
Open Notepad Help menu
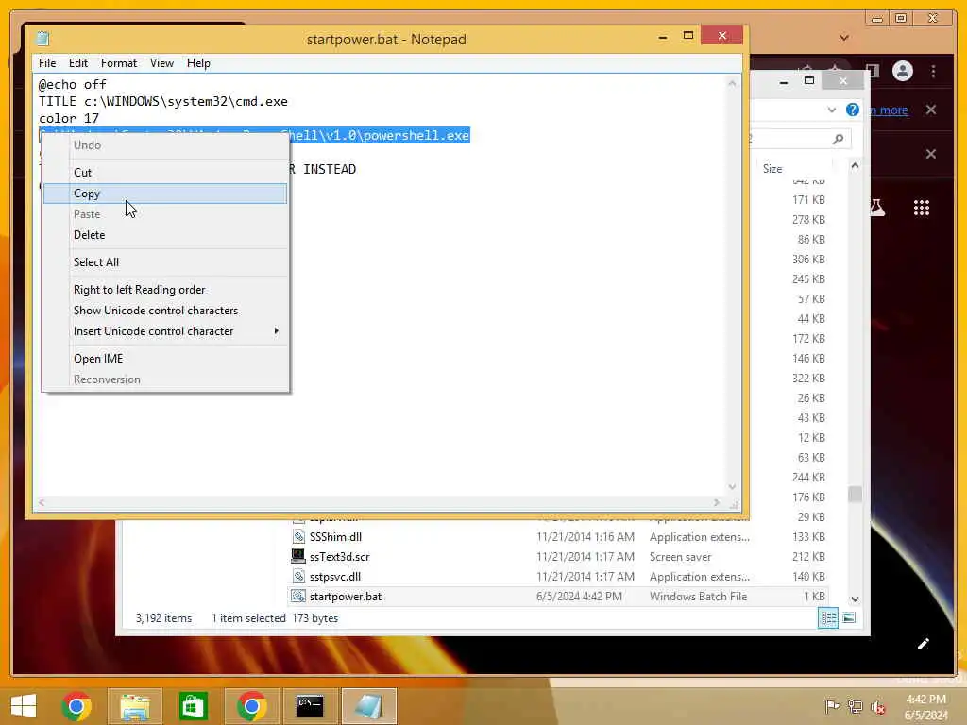pyautogui.click(x=198, y=63)
